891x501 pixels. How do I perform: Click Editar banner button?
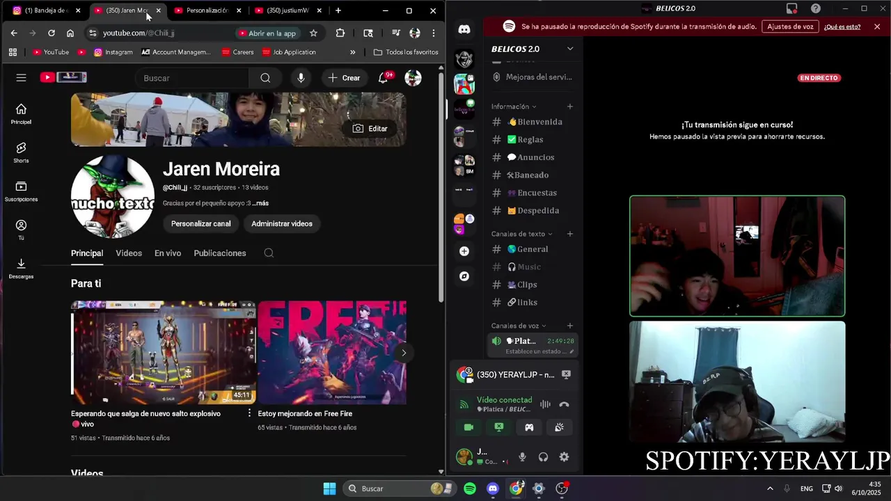370,129
